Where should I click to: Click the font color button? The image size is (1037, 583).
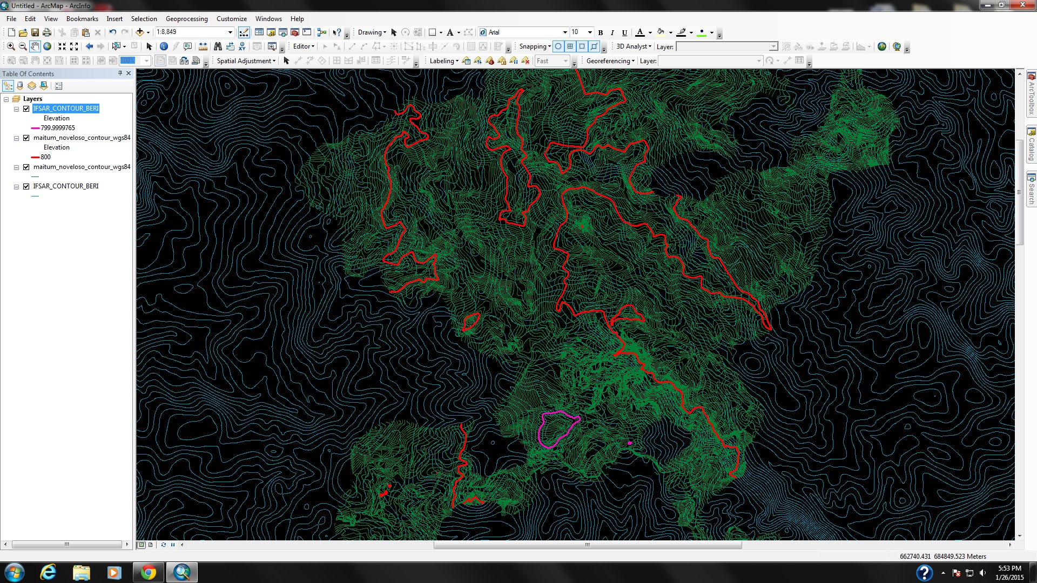coord(640,32)
